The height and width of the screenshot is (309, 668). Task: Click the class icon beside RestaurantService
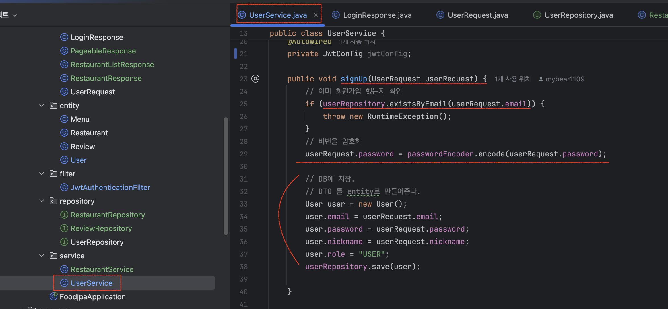coord(64,269)
